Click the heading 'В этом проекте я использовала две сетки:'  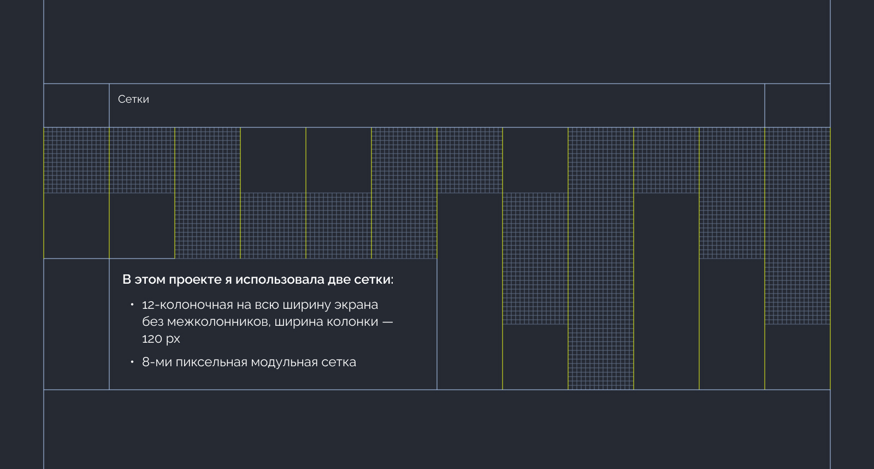[257, 279]
